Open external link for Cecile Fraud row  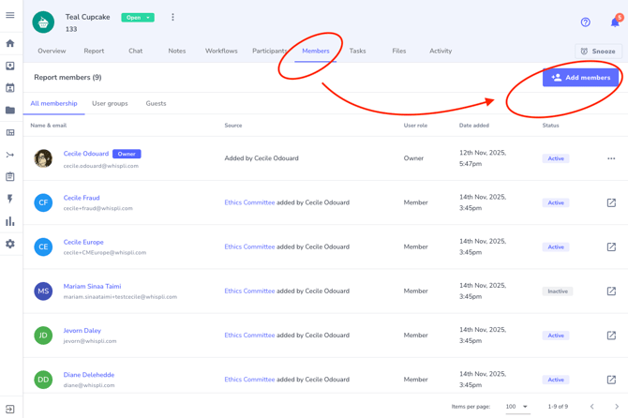click(x=611, y=202)
